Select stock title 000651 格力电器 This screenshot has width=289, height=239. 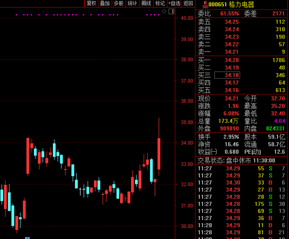click(231, 5)
